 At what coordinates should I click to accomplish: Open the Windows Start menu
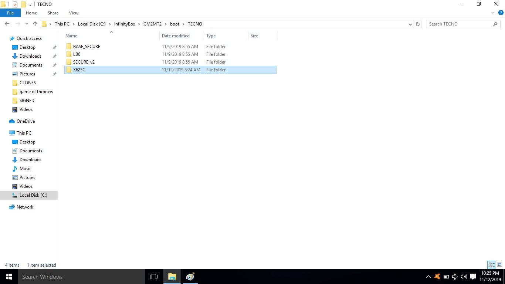pyautogui.click(x=9, y=277)
